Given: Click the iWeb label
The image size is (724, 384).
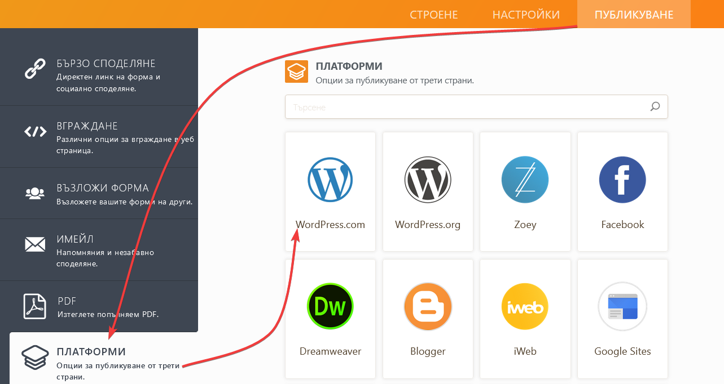Looking at the screenshot, I should pyautogui.click(x=525, y=351).
